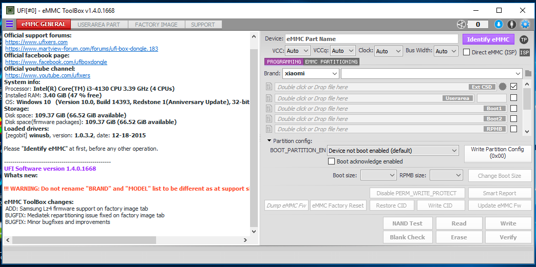Click the ISP pinout icon

tap(524, 52)
